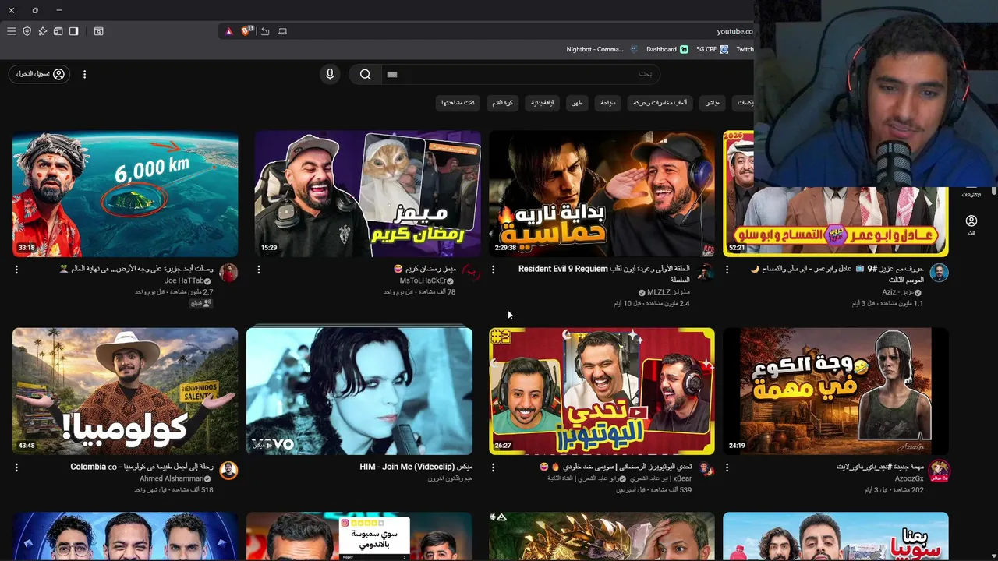Screen dimensions: 998x561
Task: Open options menu for MsToLHaCkEr video
Action: (259, 270)
